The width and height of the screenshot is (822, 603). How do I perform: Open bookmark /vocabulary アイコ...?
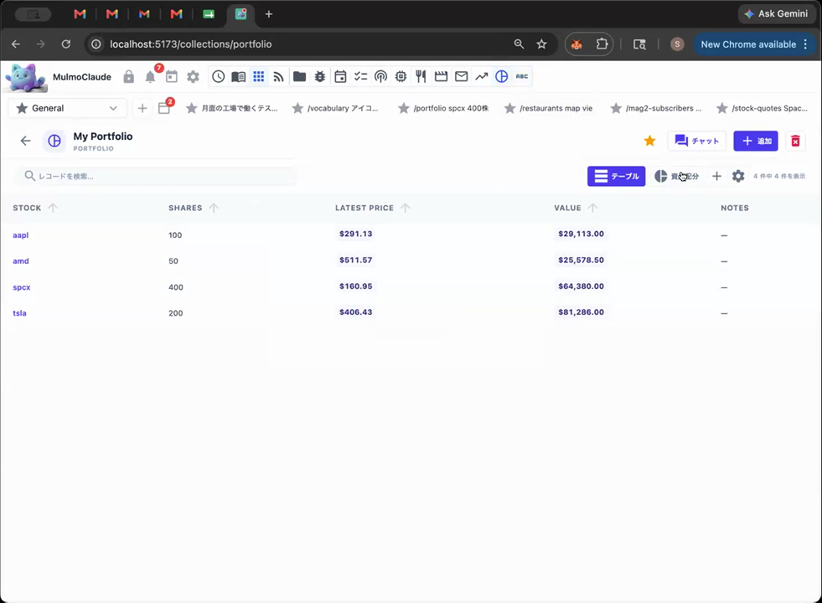(x=335, y=108)
